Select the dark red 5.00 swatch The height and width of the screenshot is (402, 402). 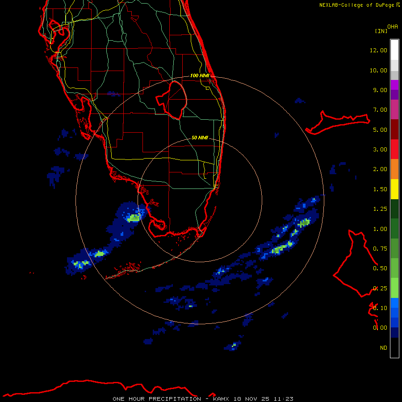pyautogui.click(x=394, y=130)
